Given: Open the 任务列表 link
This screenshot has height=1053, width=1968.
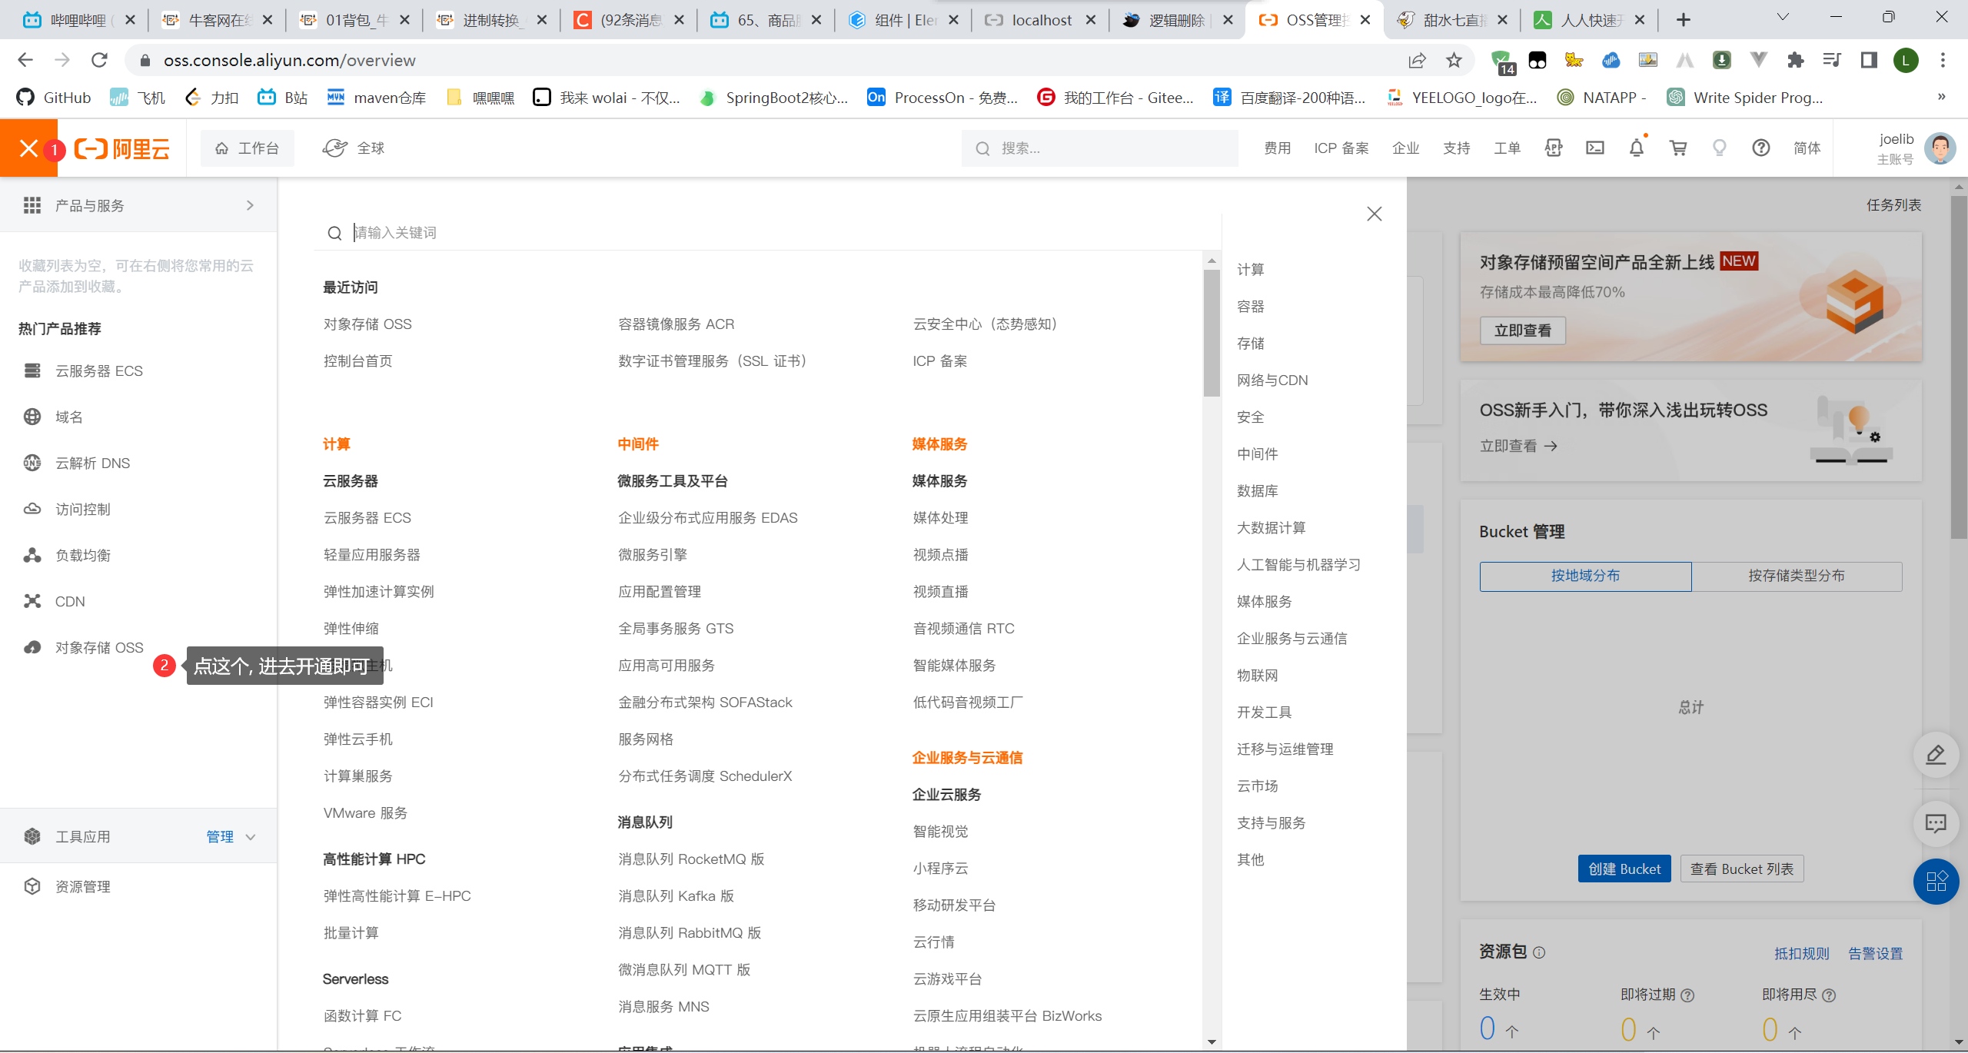Looking at the screenshot, I should tap(1894, 204).
